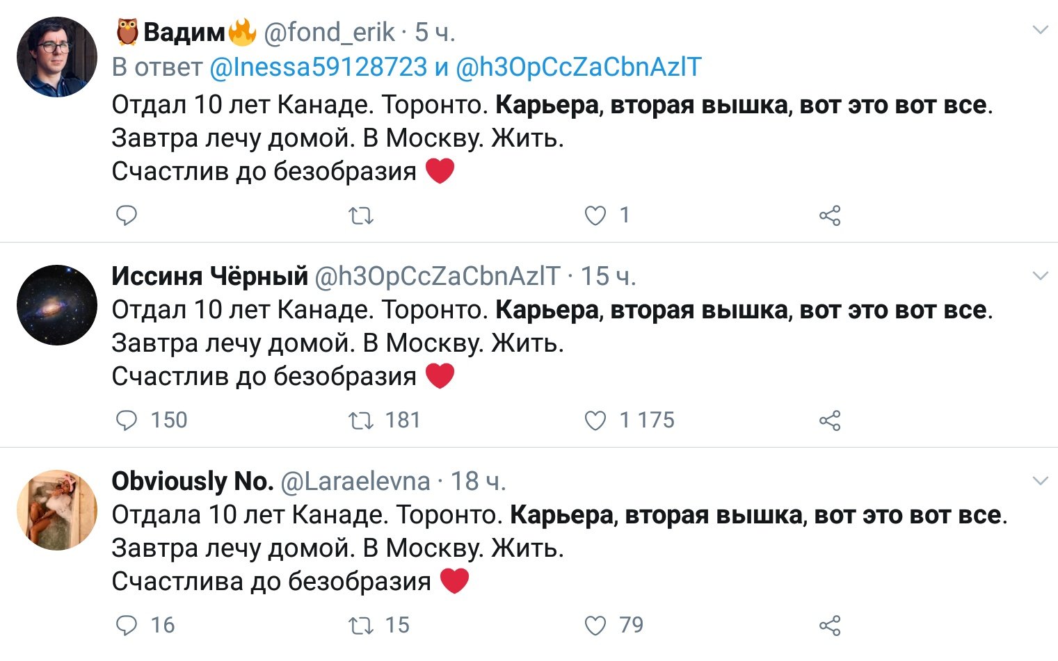
Task: Open replies on Иссиня Чёрный tweet
Action: click(127, 421)
